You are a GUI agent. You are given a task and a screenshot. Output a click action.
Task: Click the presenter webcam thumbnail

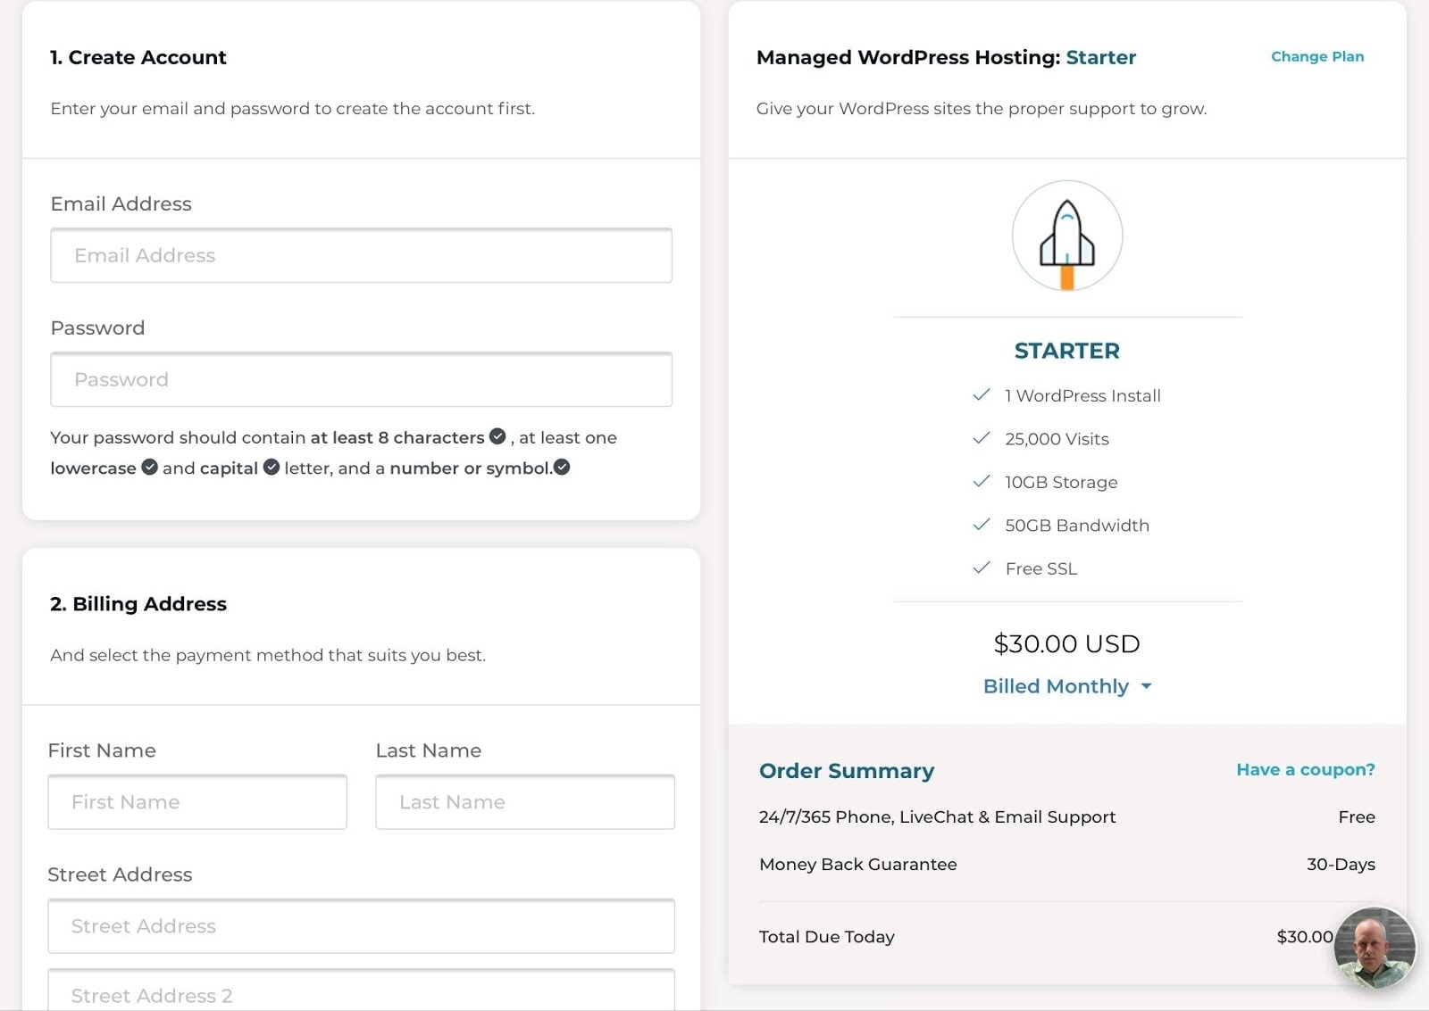1375,948
